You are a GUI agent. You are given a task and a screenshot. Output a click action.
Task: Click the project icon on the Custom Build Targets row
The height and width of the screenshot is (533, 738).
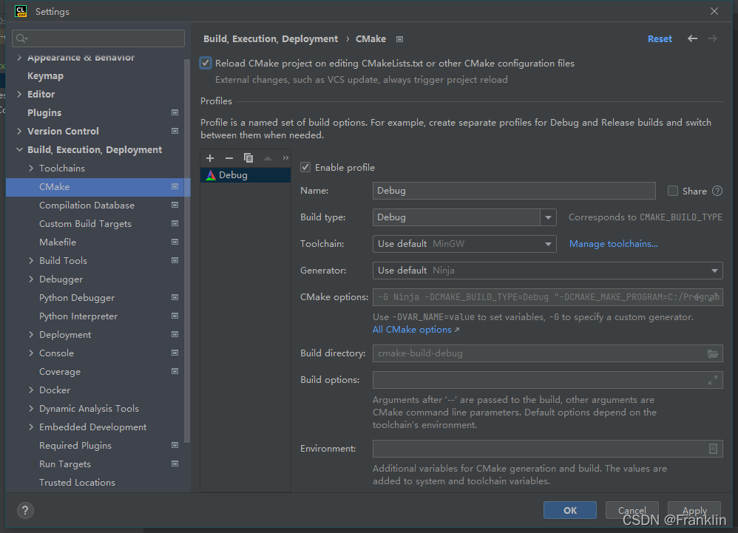point(175,223)
